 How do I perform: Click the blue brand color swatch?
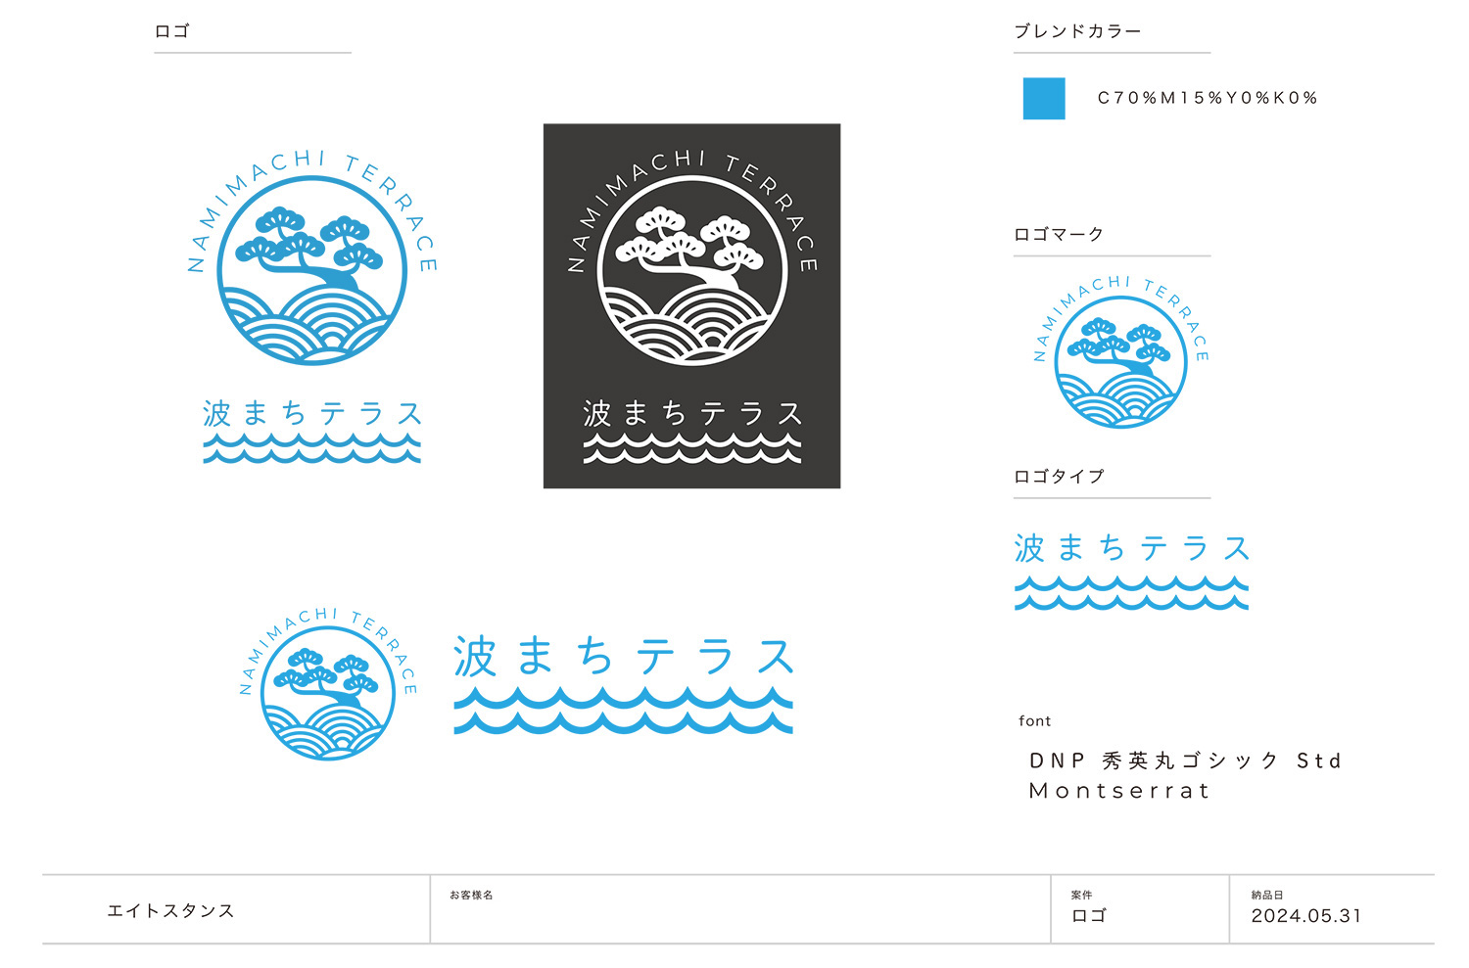coord(1044,99)
